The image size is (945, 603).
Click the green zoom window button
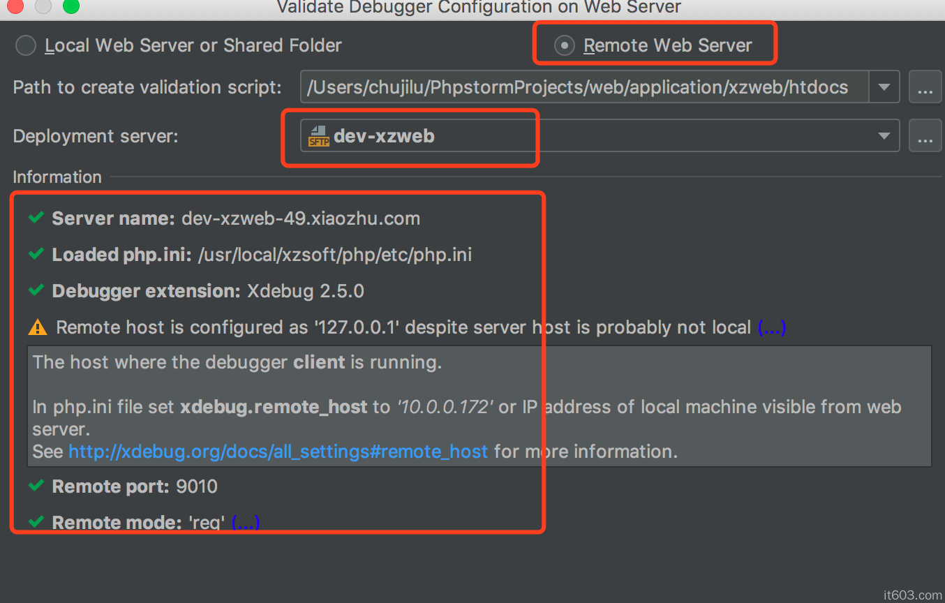pos(70,7)
